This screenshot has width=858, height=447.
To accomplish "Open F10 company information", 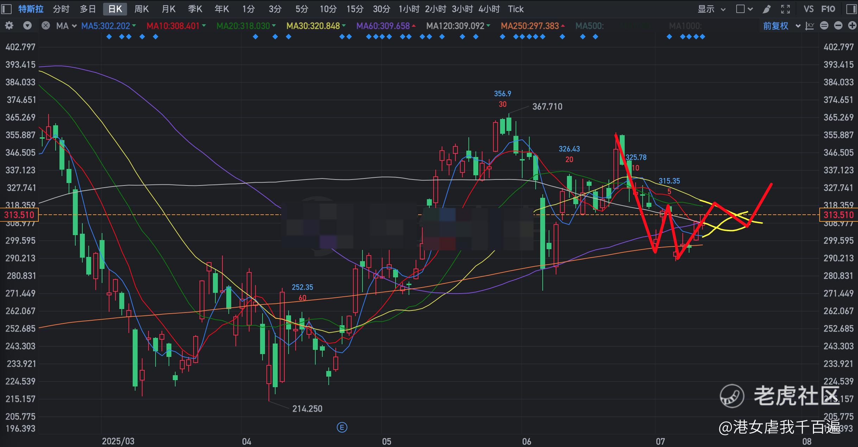I will click(x=828, y=9).
